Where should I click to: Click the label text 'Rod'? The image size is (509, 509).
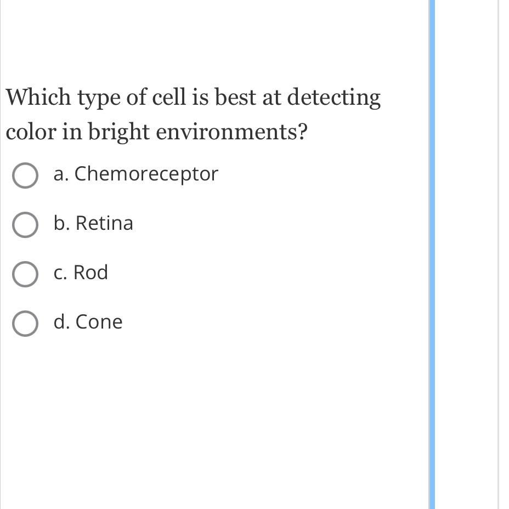click(x=93, y=273)
